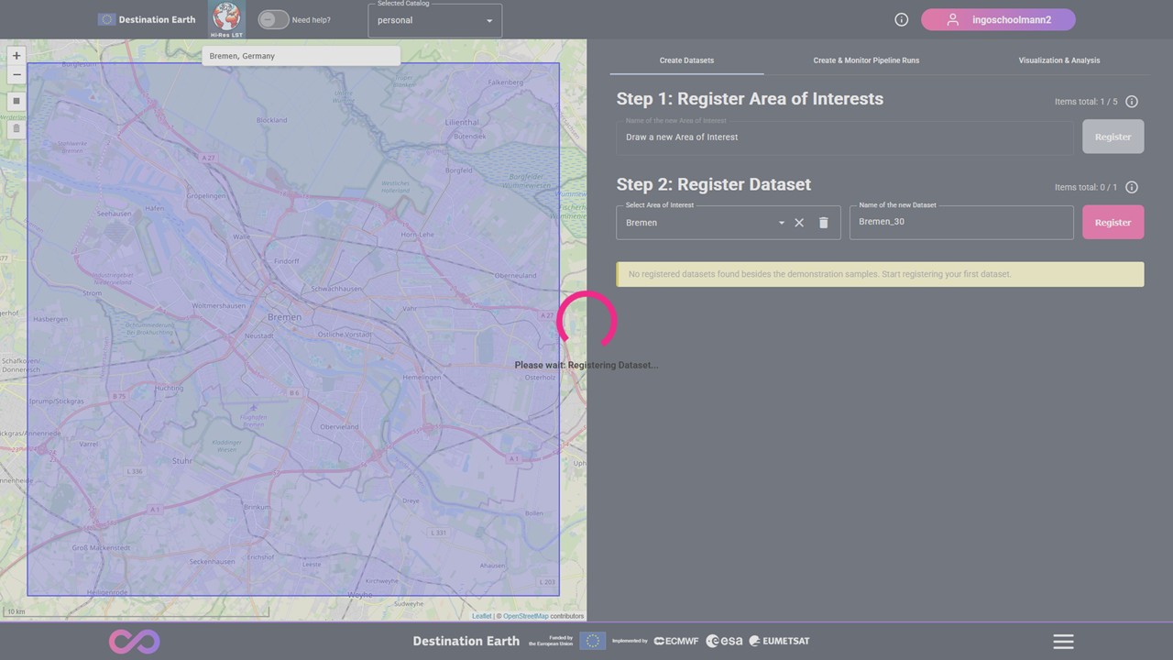This screenshot has width=1173, height=660.
Task: Open info icon for Step 2 items total
Action: pos(1131,187)
